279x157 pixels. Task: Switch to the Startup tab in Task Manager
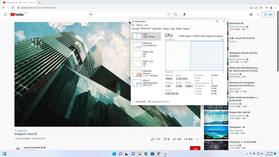[x=166, y=29]
